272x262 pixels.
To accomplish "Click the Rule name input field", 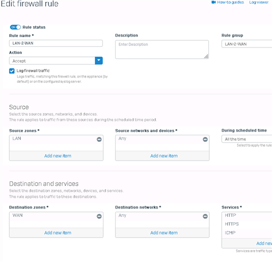I will (56, 43).
